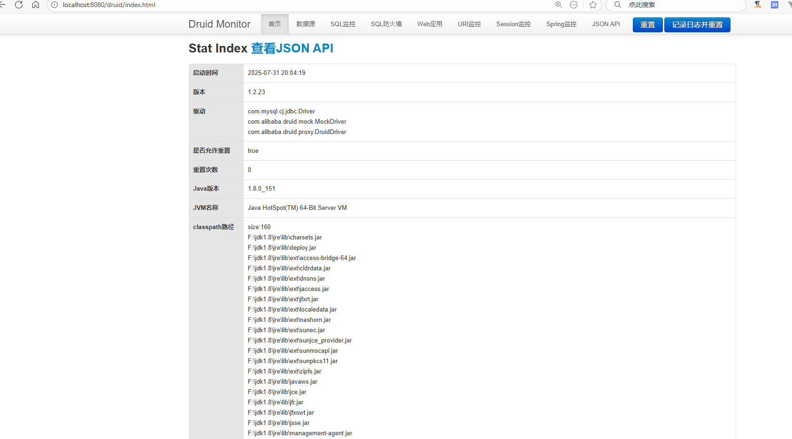Image resolution: width=792 pixels, height=439 pixels.
Task: Click the orange extension icon beside JH
Action: pos(758,5)
